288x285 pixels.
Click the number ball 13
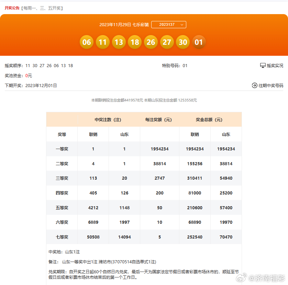[119, 42]
